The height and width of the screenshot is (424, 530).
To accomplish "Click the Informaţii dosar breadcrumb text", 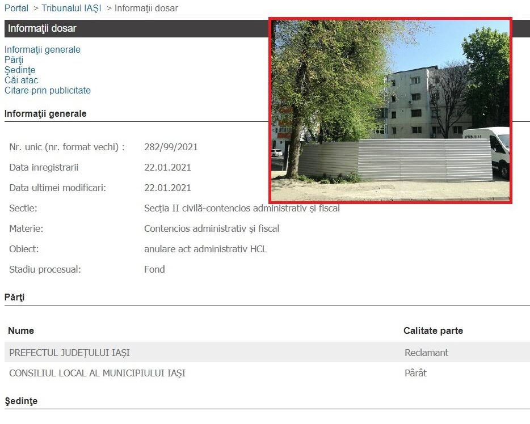I will [x=146, y=8].
